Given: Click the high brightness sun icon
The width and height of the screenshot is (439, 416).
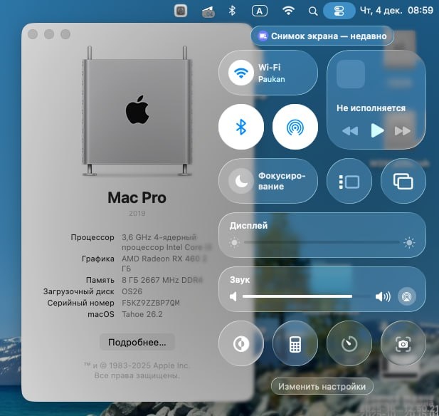Looking at the screenshot, I should (409, 242).
